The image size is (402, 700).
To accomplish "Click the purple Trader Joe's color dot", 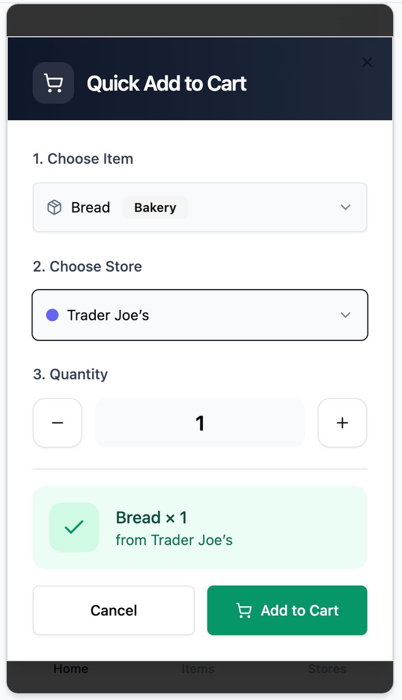I will pyautogui.click(x=52, y=315).
